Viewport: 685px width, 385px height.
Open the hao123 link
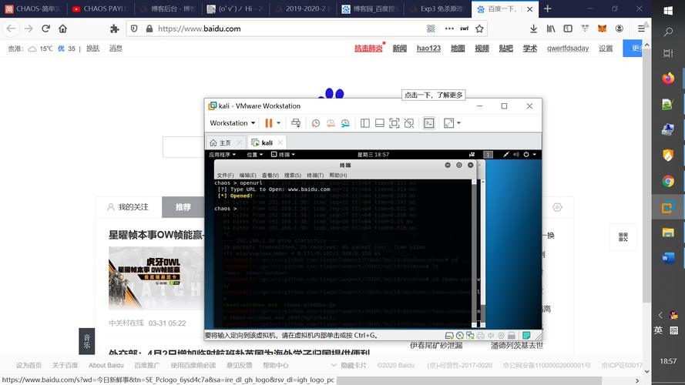point(428,49)
